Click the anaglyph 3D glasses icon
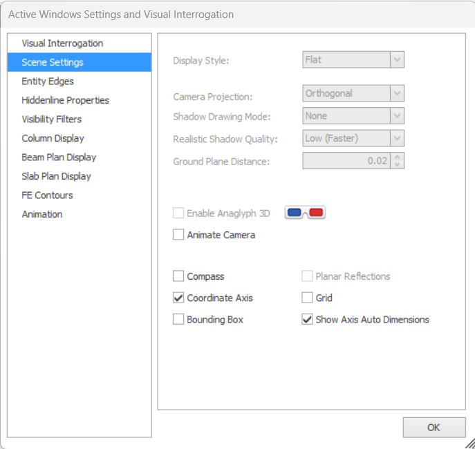The width and height of the screenshot is (475, 449). pyautogui.click(x=305, y=213)
